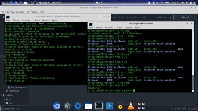This screenshot has width=198, height=111.
Task: Expand the min folder under ScyPlant
Action: pyautogui.click(x=4, y=103)
